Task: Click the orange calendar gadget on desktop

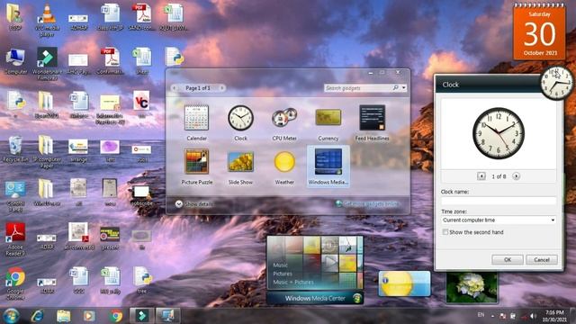Action: [x=539, y=32]
